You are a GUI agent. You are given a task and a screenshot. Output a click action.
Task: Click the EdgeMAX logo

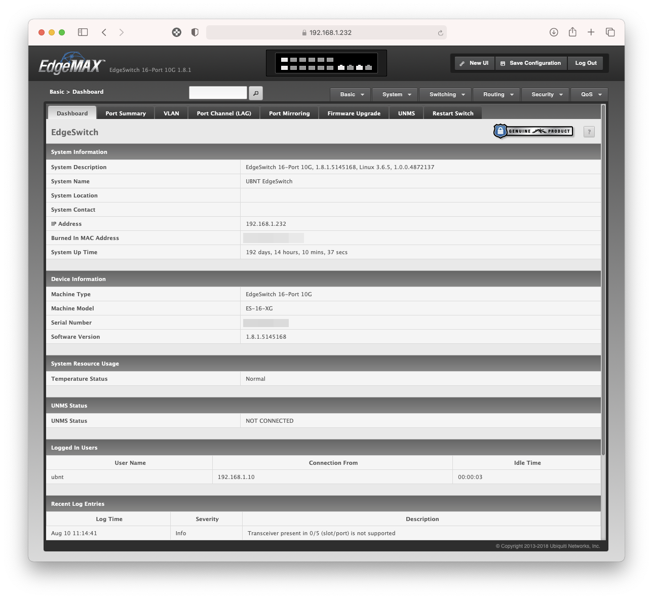[72, 64]
